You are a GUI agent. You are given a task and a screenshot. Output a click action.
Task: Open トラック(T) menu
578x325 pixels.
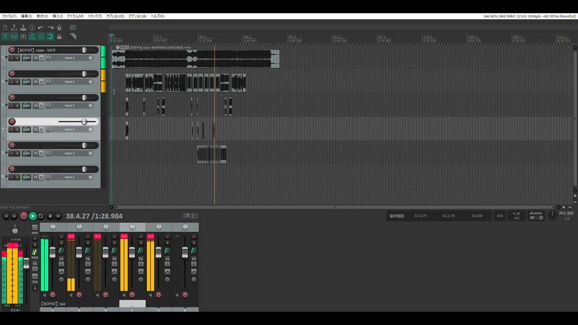(95, 16)
